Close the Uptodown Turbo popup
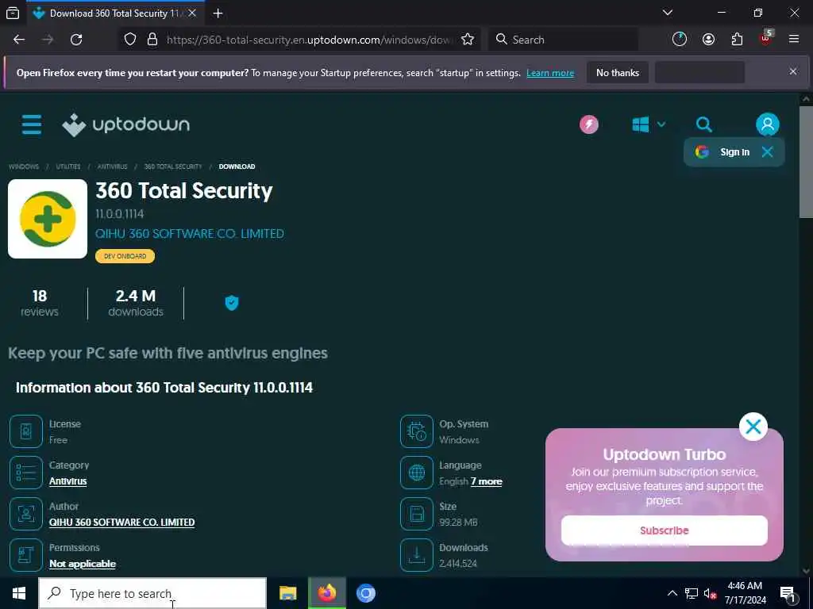Viewport: 813px width, 609px height. click(x=753, y=427)
